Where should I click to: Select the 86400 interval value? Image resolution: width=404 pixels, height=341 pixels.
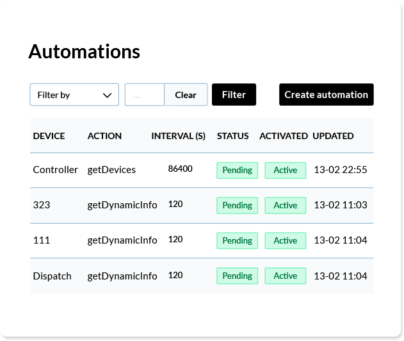180,169
